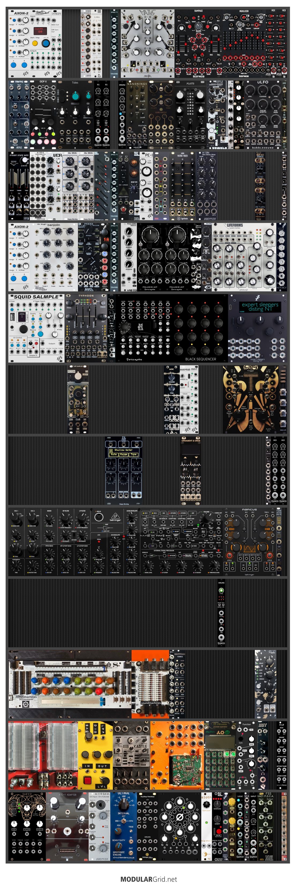
Task: Open the soundmachines NS1nanosynth module
Action: 70,684
